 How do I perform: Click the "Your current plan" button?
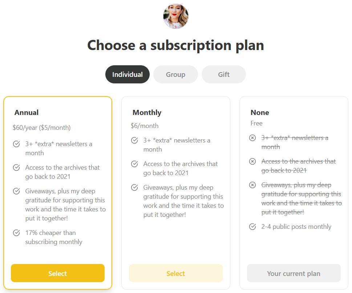click(294, 273)
